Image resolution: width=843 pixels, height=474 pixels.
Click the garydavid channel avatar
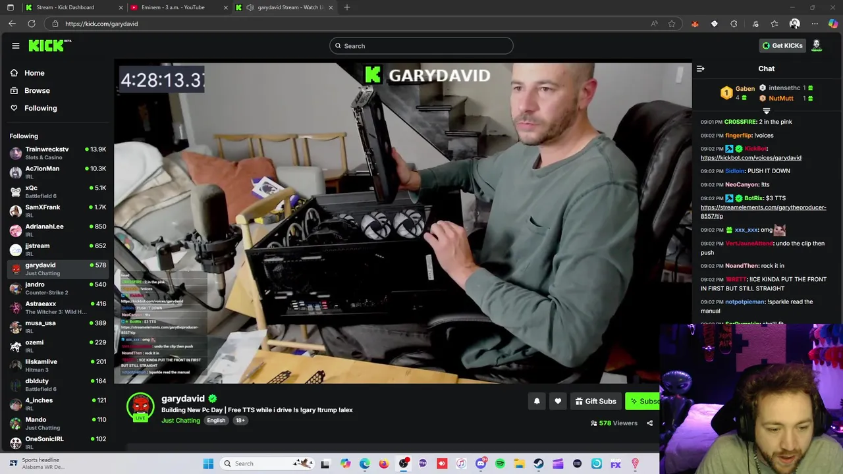coord(140,407)
